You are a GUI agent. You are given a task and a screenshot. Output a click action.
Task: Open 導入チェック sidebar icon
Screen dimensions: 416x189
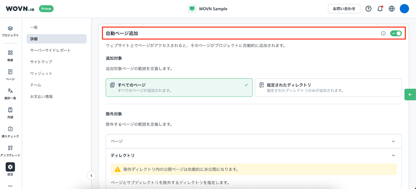click(x=10, y=129)
